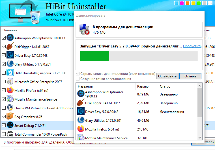Click the Mozilla Maintenance Service icon in main list
Screen dimensions: 215x150
(10, 99)
